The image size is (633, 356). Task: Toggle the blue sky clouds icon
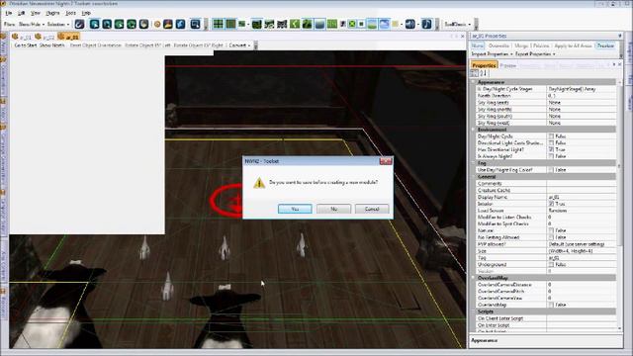(384, 24)
